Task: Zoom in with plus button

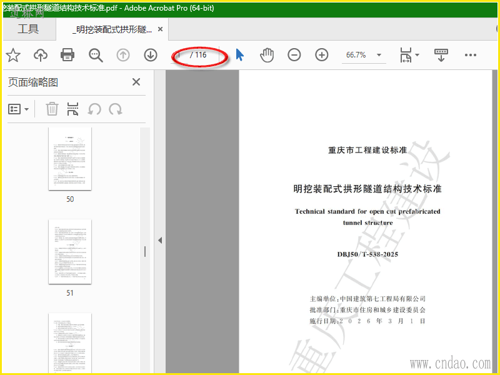Action: click(322, 55)
